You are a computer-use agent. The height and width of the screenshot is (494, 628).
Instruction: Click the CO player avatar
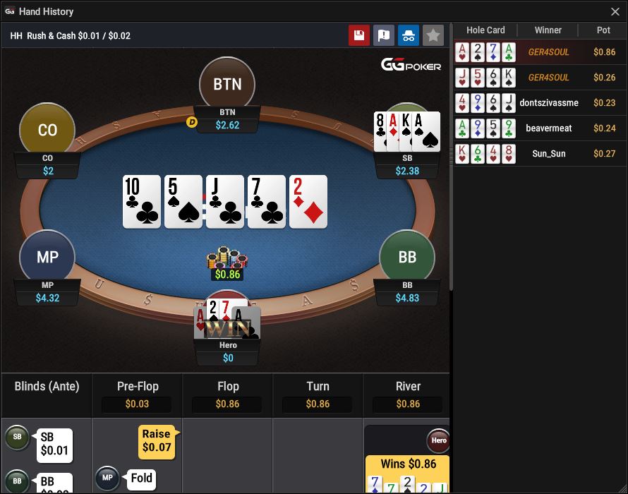point(47,130)
